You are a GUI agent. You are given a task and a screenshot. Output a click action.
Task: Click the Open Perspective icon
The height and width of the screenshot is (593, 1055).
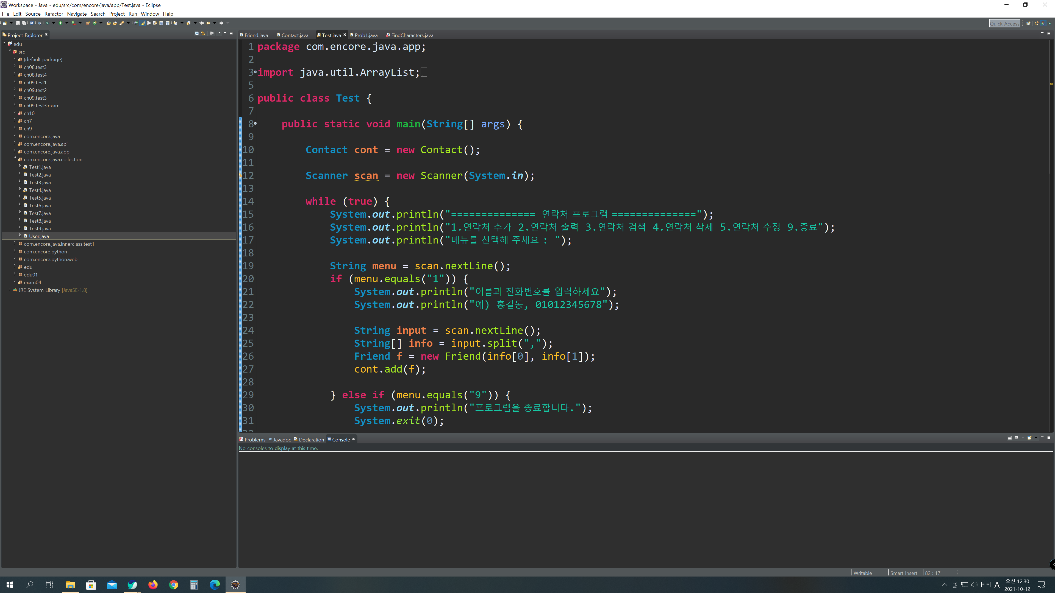(1028, 23)
